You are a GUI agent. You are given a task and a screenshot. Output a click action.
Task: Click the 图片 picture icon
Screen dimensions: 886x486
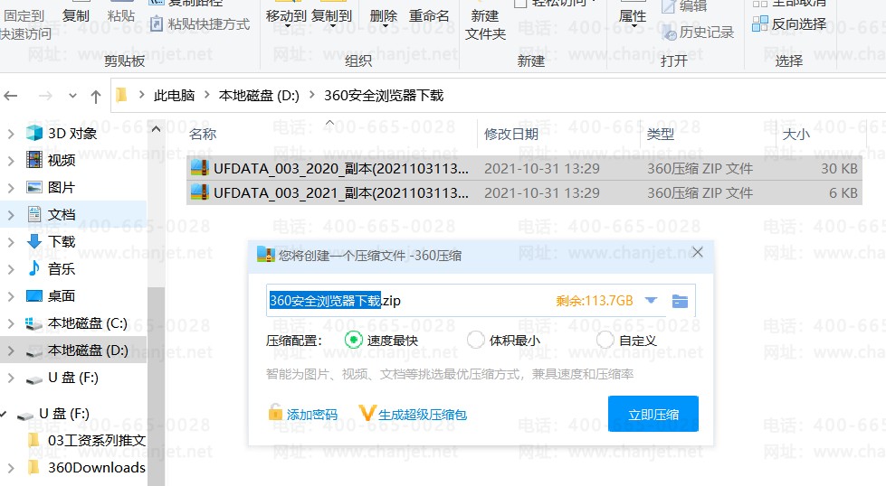pyautogui.click(x=33, y=187)
